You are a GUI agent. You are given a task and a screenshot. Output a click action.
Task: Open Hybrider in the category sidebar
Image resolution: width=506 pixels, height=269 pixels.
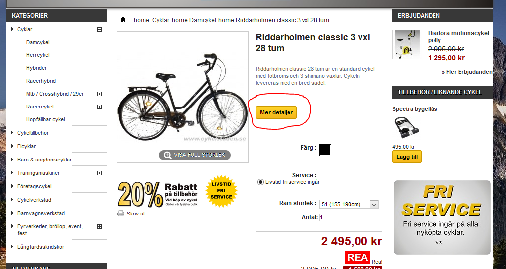36,68
